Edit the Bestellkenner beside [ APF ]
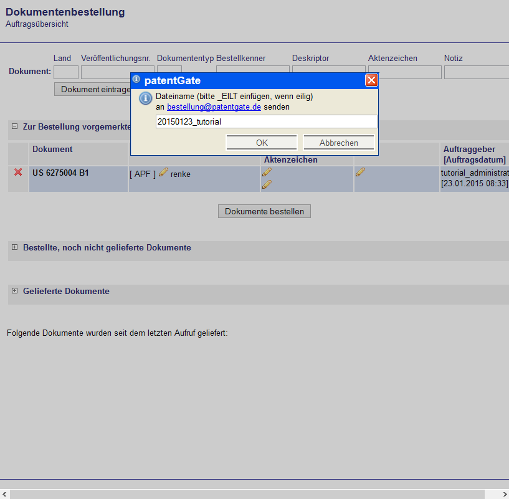 pos(163,172)
